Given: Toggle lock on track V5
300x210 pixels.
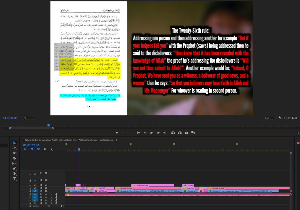Looking at the screenshot, I should [x=30, y=174].
